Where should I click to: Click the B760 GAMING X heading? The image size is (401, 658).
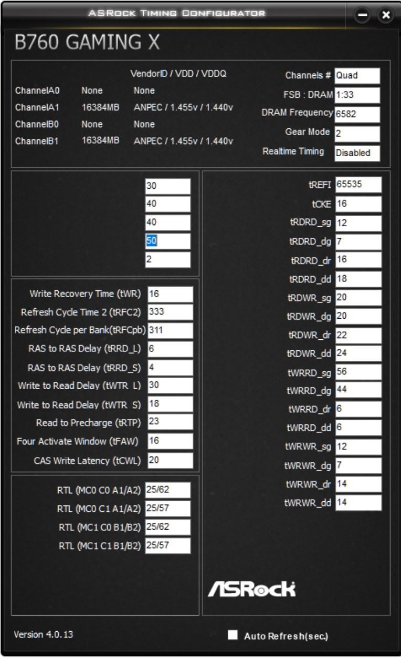87,43
